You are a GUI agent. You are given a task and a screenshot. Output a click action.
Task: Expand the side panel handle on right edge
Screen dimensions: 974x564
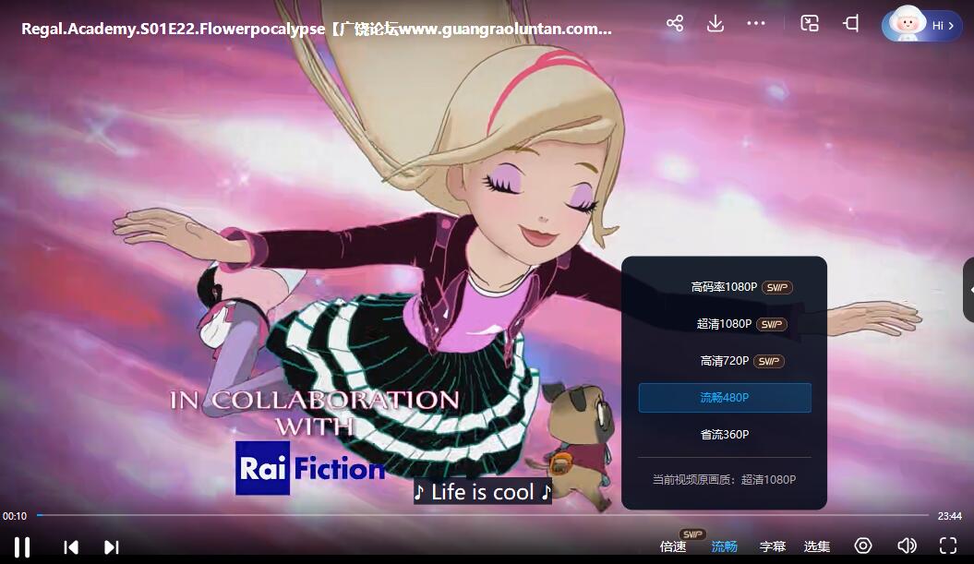click(x=969, y=290)
